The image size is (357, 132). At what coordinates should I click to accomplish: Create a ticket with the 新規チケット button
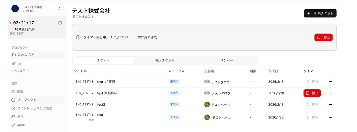(320, 13)
